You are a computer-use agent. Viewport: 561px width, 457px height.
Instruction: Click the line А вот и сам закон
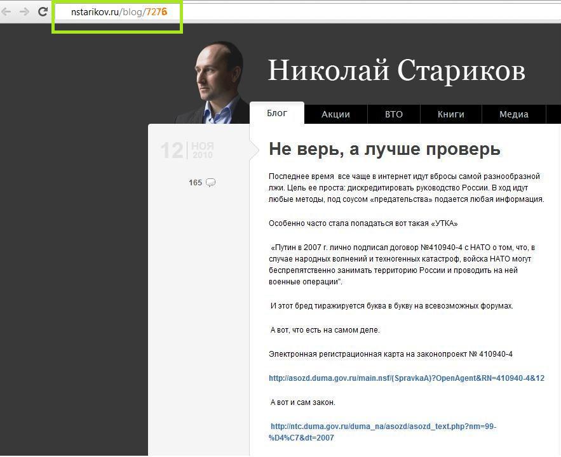pos(302,402)
